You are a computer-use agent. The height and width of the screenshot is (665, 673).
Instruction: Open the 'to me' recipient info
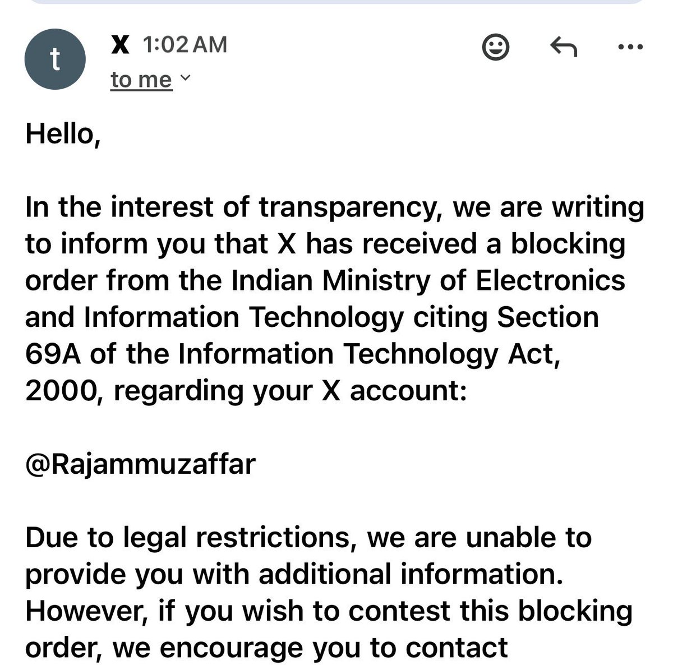141,80
